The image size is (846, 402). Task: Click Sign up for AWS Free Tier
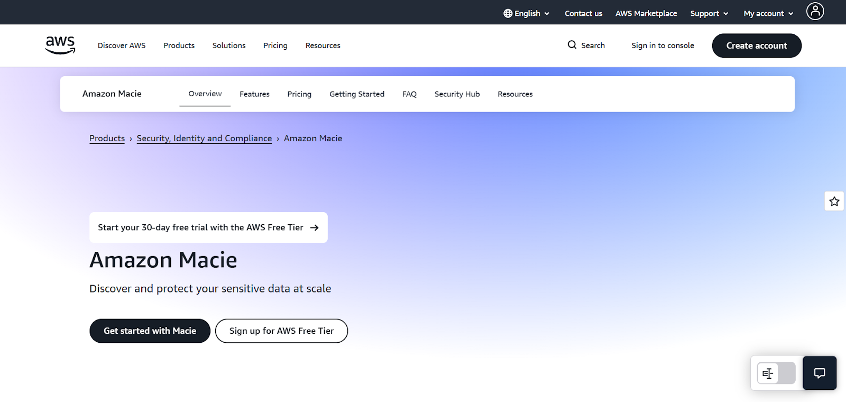coord(281,331)
